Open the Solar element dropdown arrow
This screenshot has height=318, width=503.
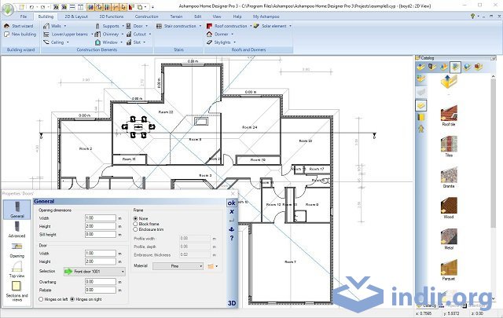[x=290, y=26]
